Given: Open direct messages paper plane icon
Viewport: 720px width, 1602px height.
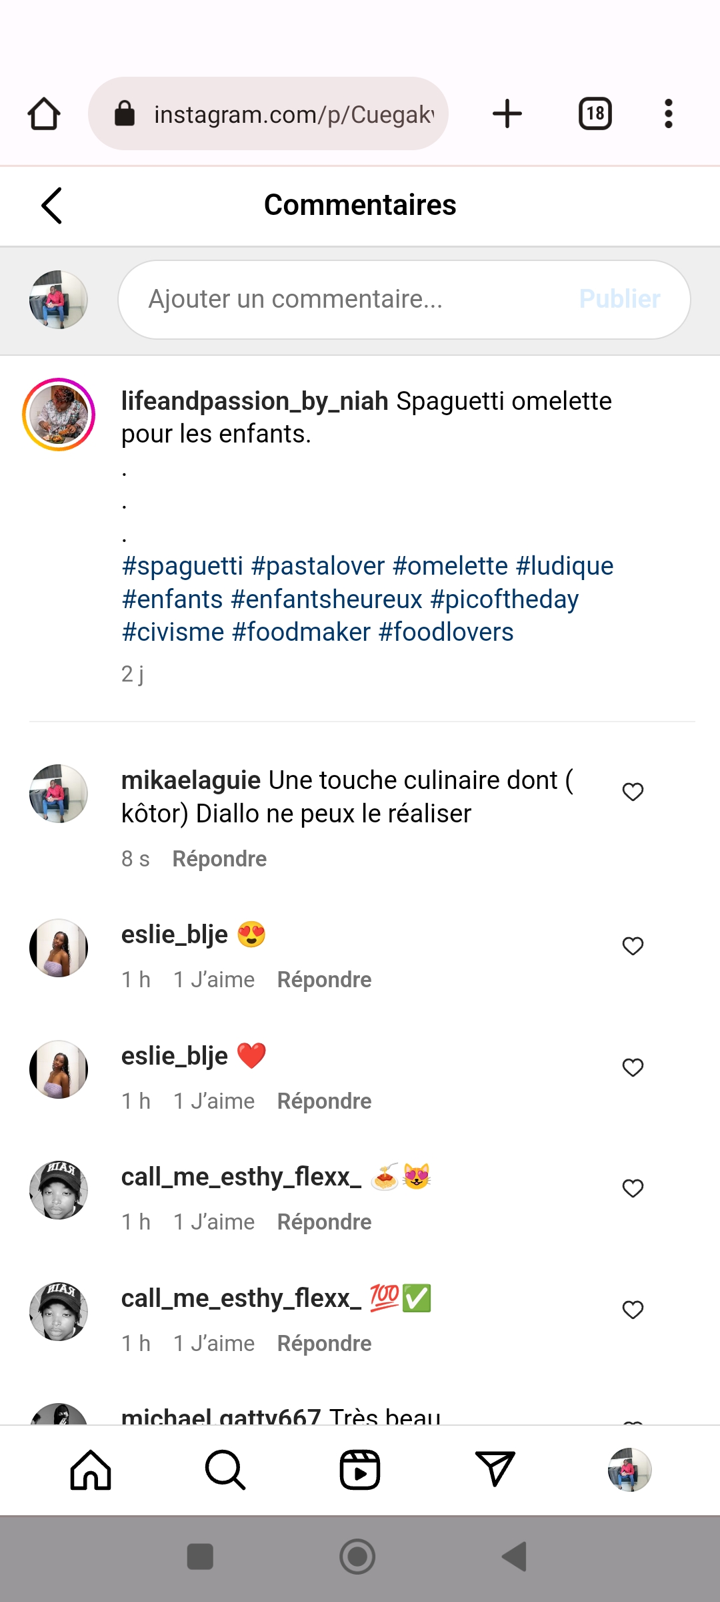Looking at the screenshot, I should coord(495,1470).
